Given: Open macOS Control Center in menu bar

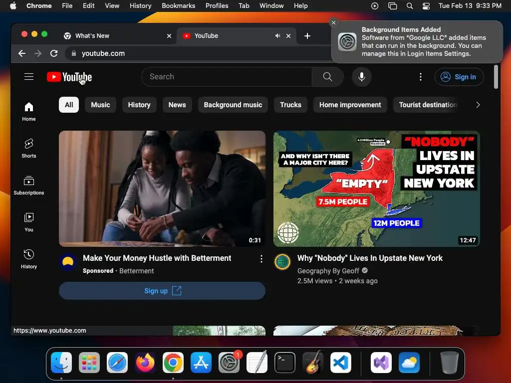Looking at the screenshot, I should pyautogui.click(x=426, y=6).
